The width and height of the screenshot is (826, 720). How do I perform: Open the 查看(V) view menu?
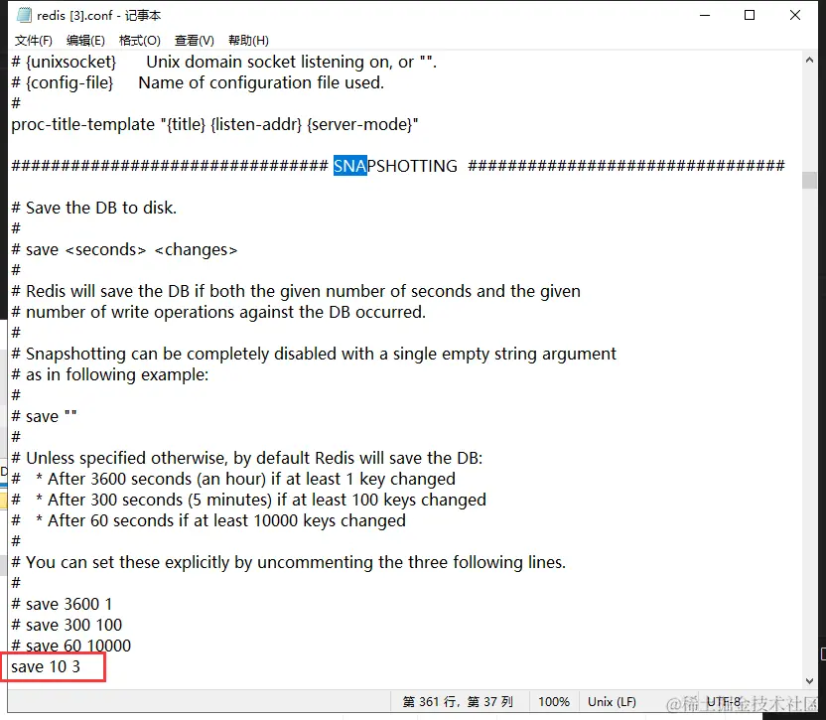pyautogui.click(x=195, y=41)
